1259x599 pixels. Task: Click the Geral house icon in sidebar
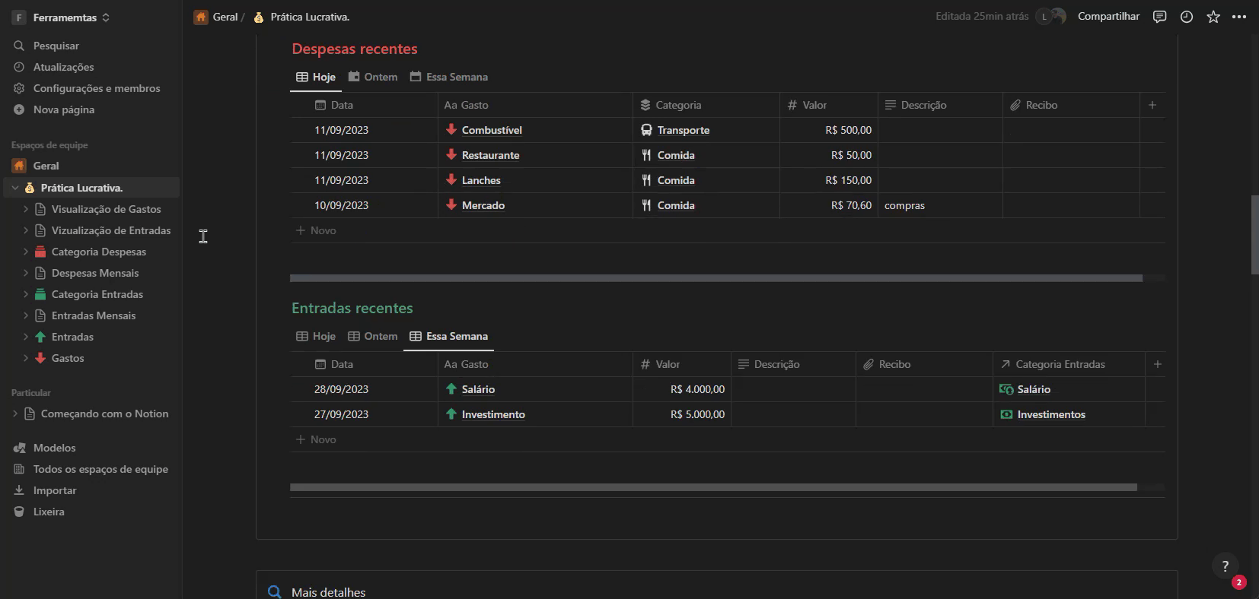tap(19, 166)
